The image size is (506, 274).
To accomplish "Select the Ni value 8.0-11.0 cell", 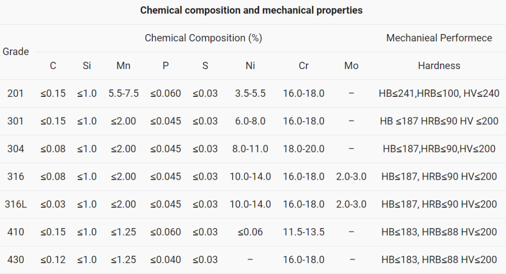I will point(250,149).
